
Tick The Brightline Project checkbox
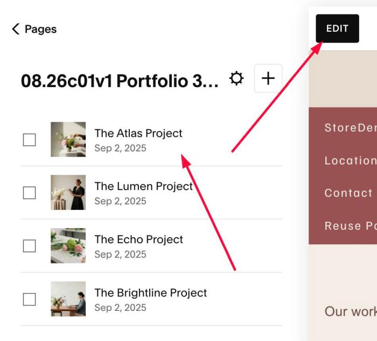29,299
